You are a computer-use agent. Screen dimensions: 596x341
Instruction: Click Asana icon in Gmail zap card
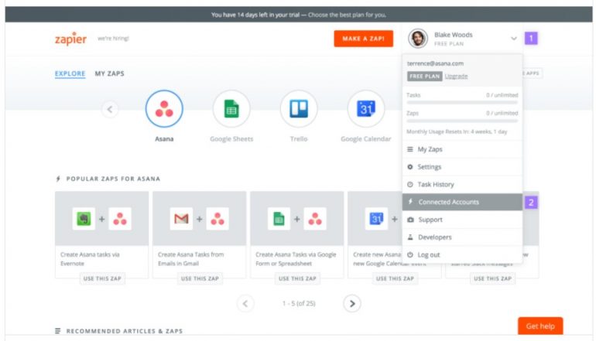pyautogui.click(x=218, y=219)
